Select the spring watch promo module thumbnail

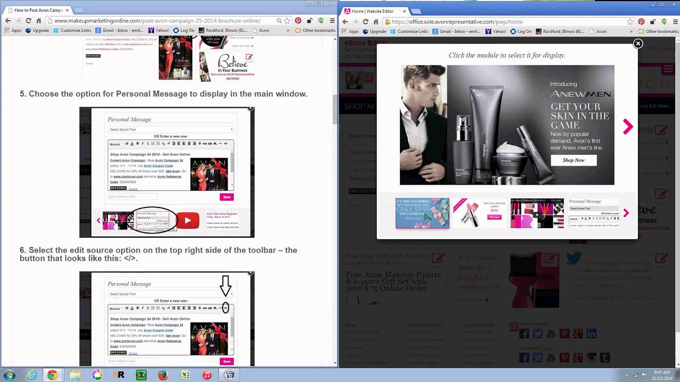422,213
